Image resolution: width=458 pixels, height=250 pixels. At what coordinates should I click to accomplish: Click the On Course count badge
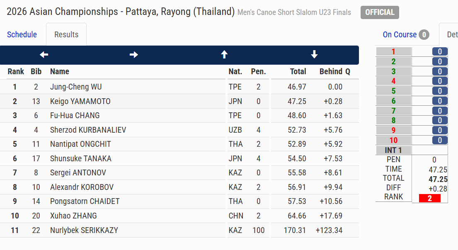click(424, 35)
